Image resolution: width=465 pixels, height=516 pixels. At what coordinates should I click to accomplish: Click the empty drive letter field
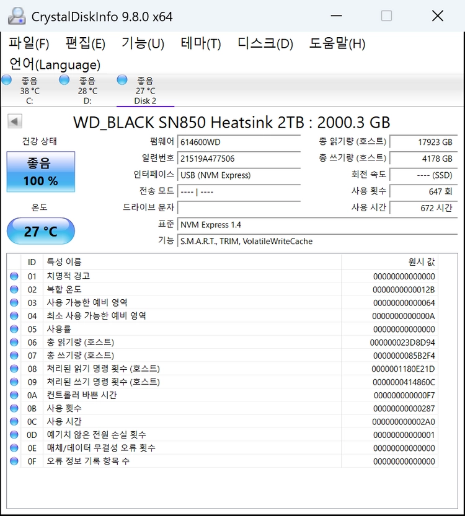(x=239, y=208)
